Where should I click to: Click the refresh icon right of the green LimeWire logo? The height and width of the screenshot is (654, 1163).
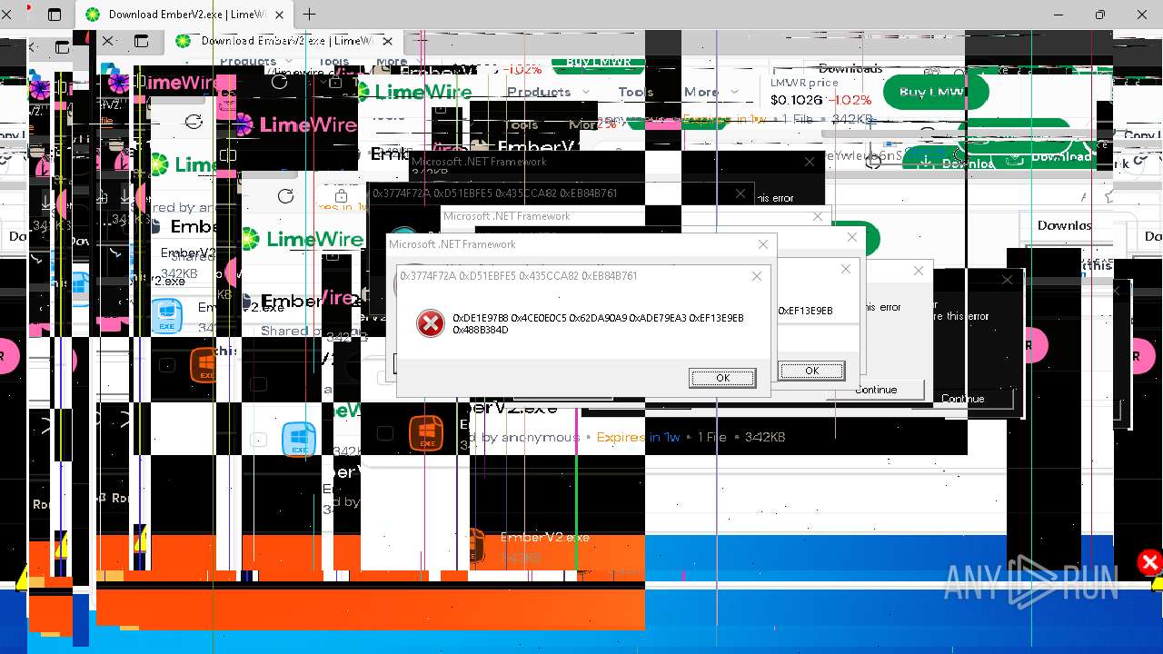[286, 196]
